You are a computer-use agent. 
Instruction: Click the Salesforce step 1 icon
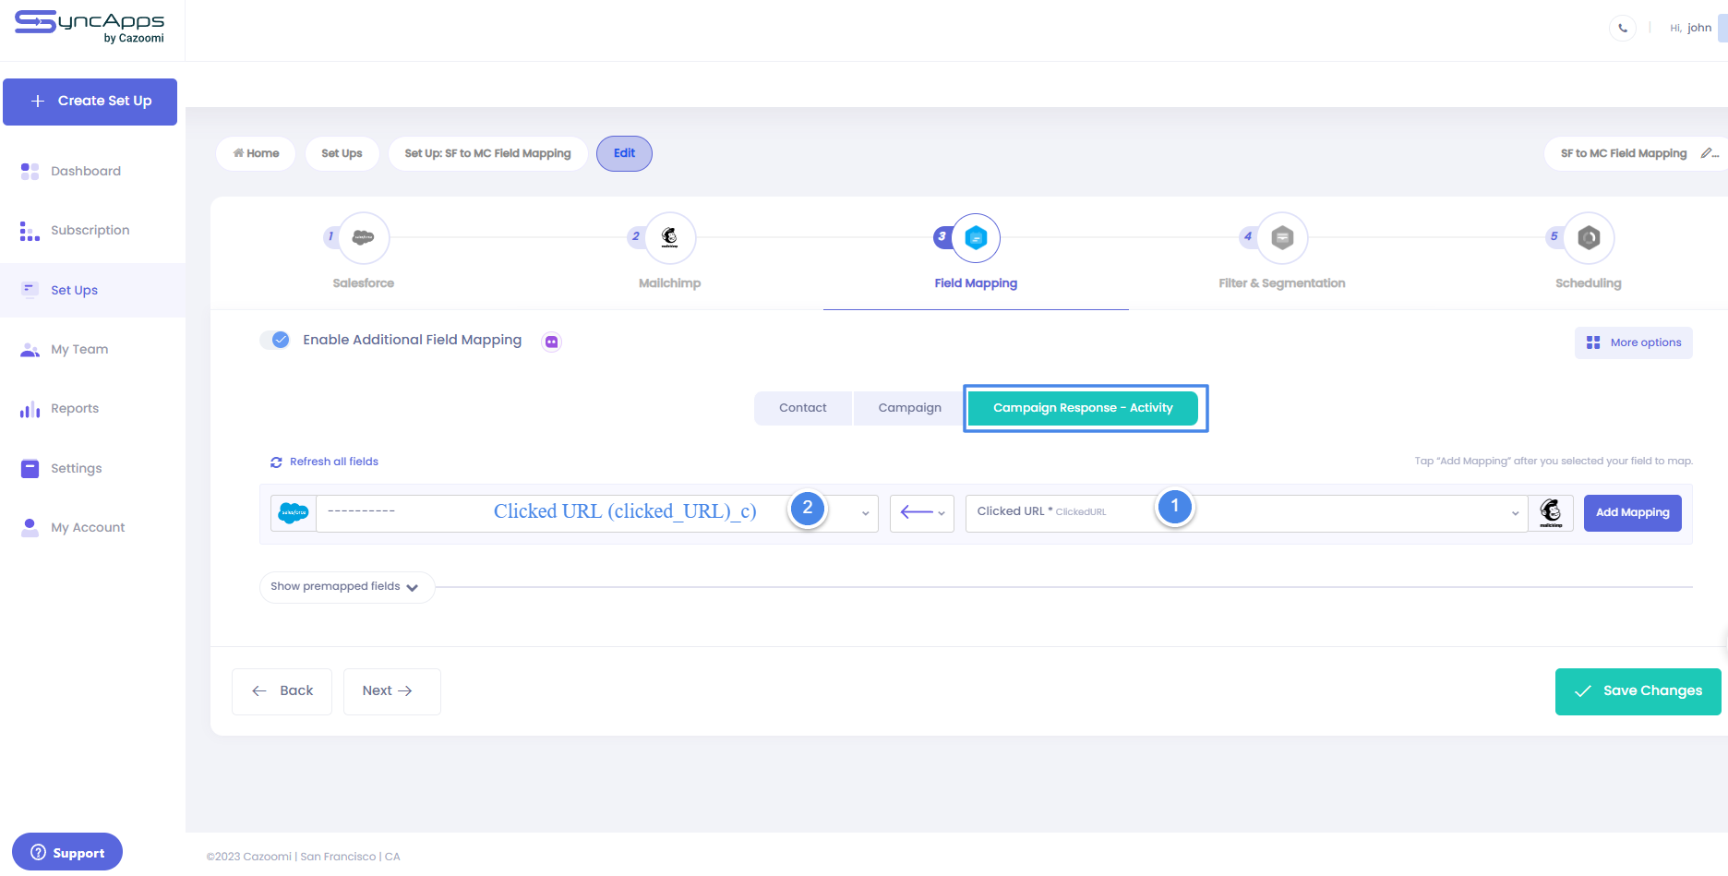(364, 238)
